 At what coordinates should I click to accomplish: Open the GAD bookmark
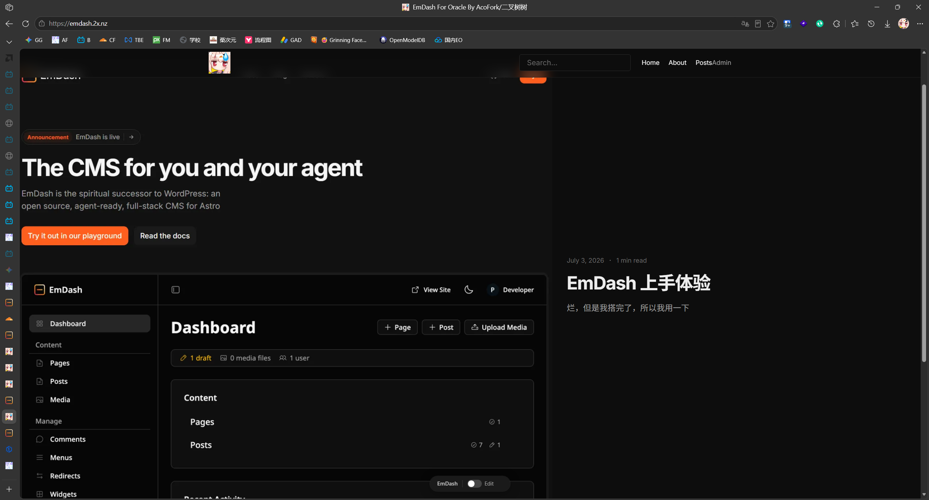[x=291, y=40]
